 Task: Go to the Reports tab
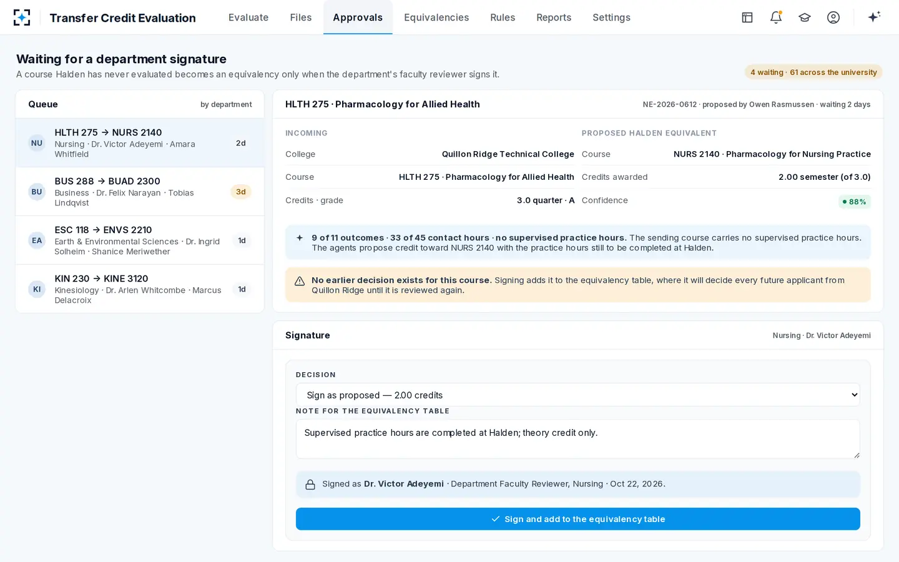[554, 17]
